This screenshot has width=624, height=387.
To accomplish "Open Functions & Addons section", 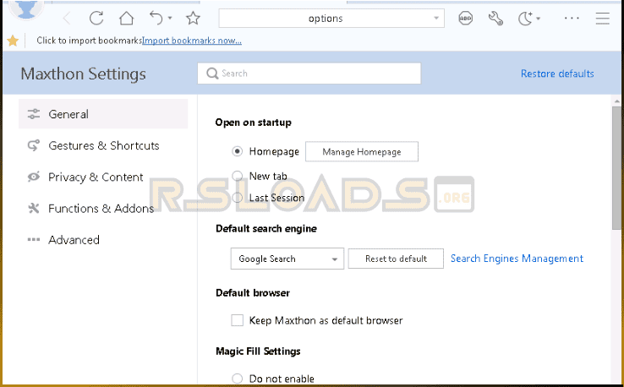I will point(103,209).
